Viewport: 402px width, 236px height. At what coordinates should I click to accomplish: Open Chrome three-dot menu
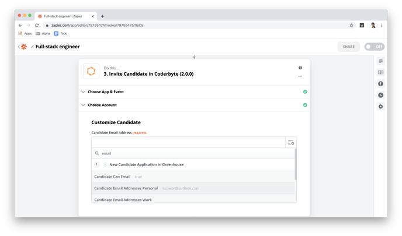(382, 25)
